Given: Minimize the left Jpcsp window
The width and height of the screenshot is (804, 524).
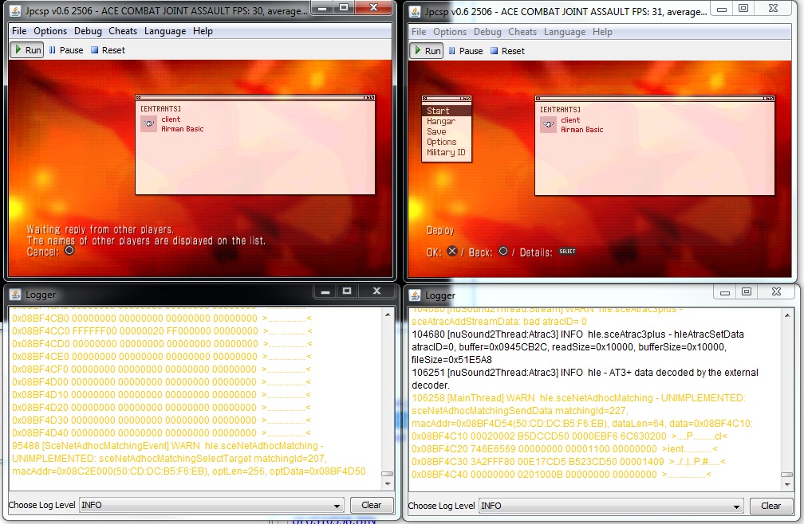Looking at the screenshot, I should coord(323,8).
